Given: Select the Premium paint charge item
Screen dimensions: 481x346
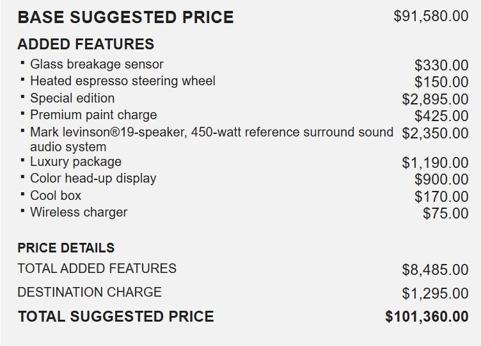Looking at the screenshot, I should [93, 115].
